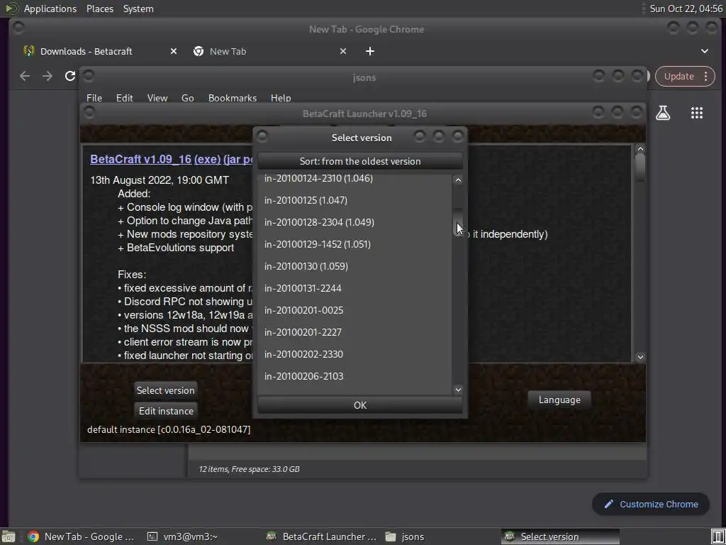
Task: Expand Chrome tab search chevron
Action: tap(704, 51)
